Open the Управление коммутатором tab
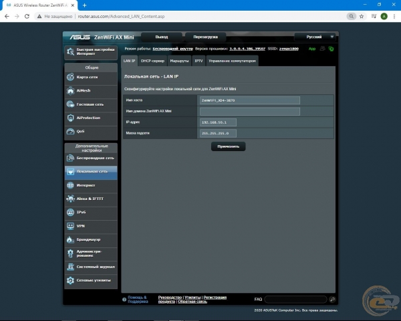The image size is (401, 321). (x=232, y=61)
